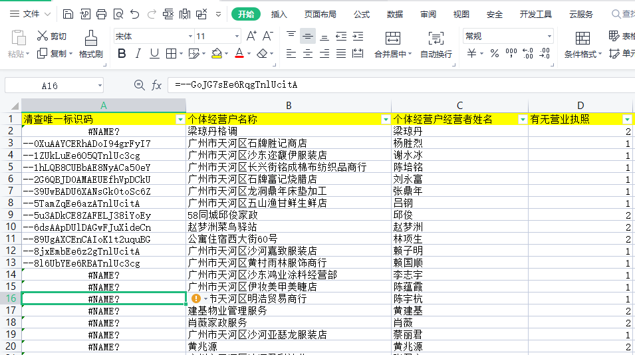
Task: Switch to the 插入 tab
Action: pyautogui.click(x=279, y=15)
